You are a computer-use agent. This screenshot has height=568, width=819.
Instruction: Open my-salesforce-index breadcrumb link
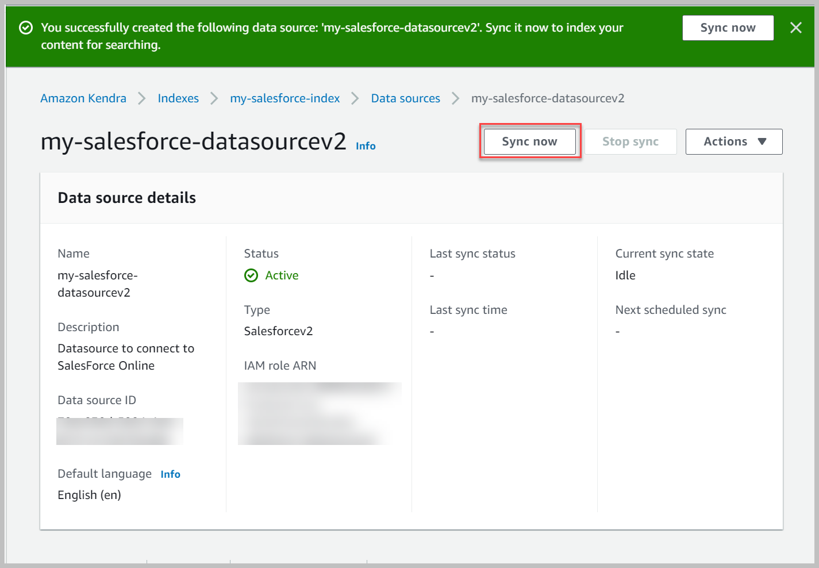[284, 98]
